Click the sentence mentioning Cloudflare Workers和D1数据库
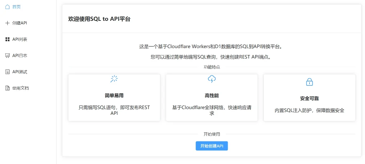 coord(212,47)
